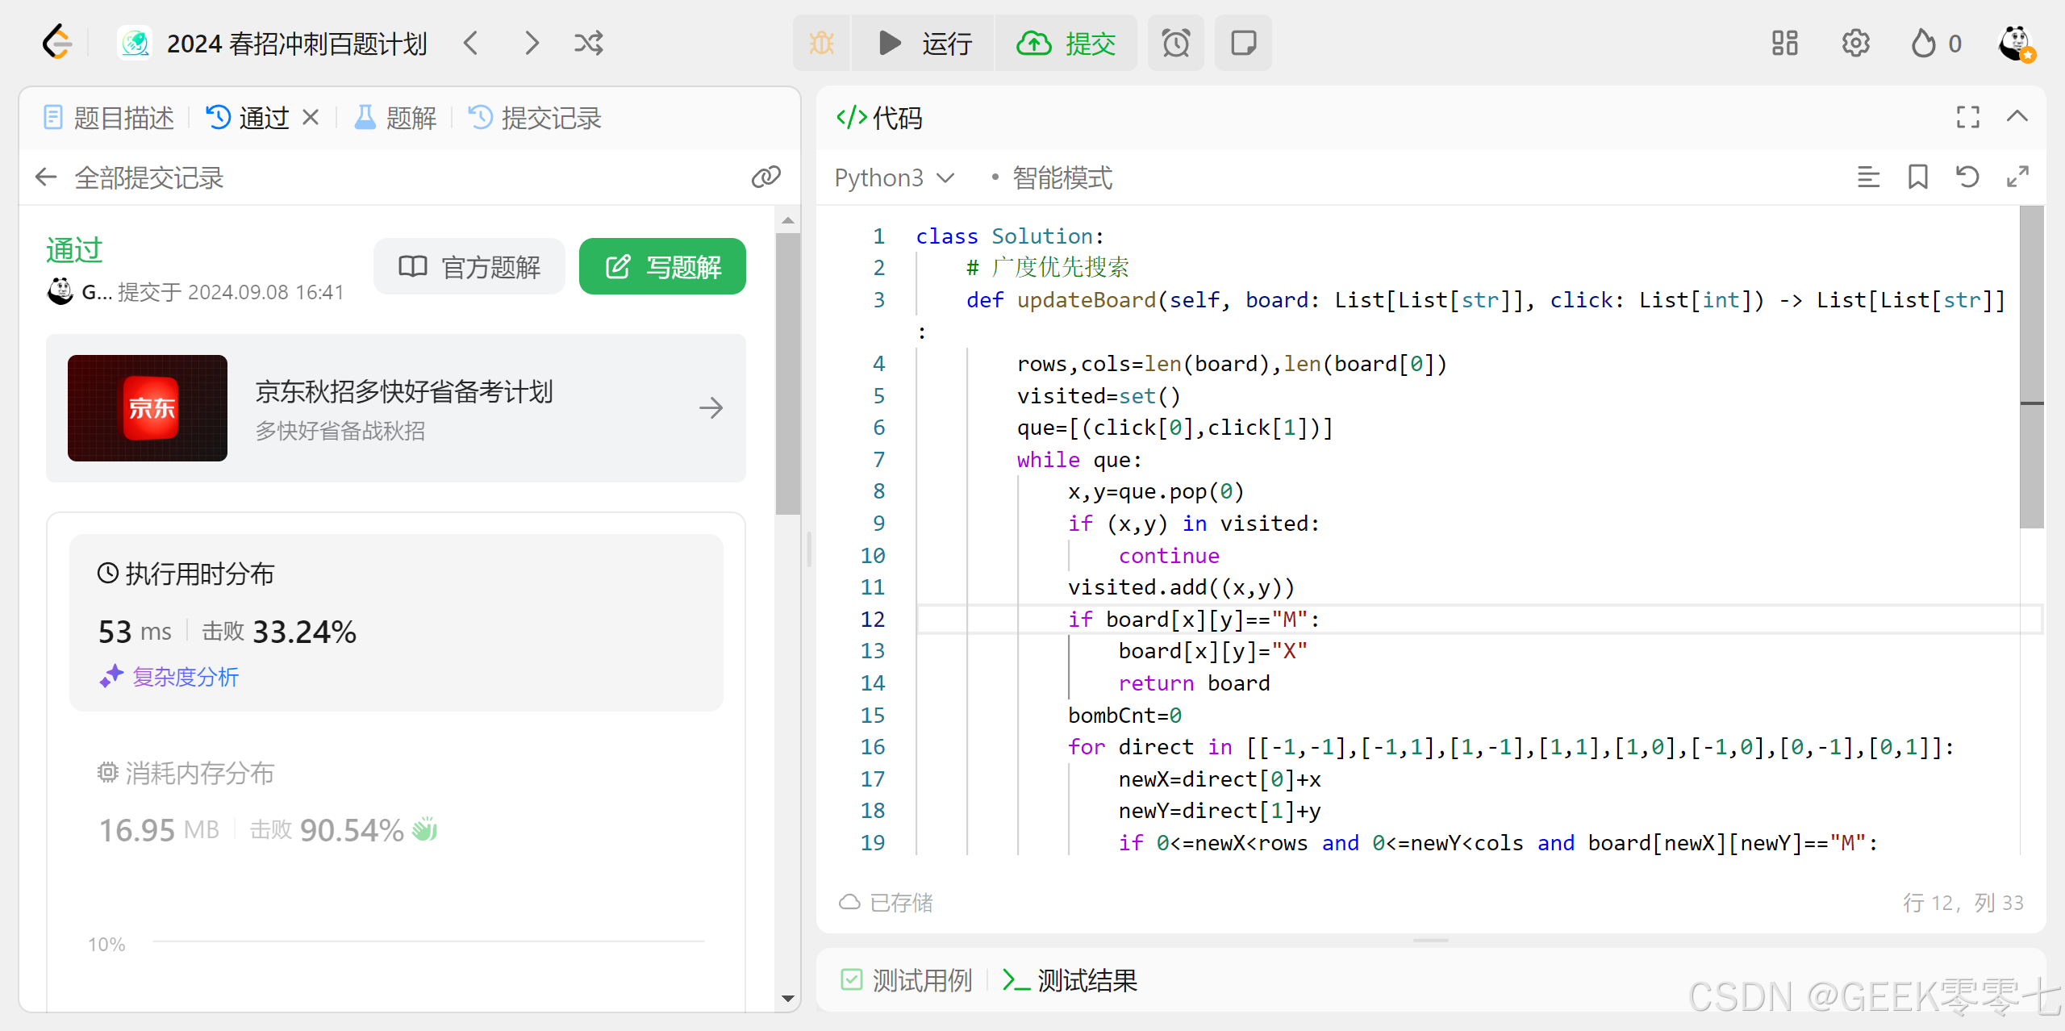The image size is (2065, 1031).
Task: Go to the next problem chevron
Action: click(x=531, y=44)
